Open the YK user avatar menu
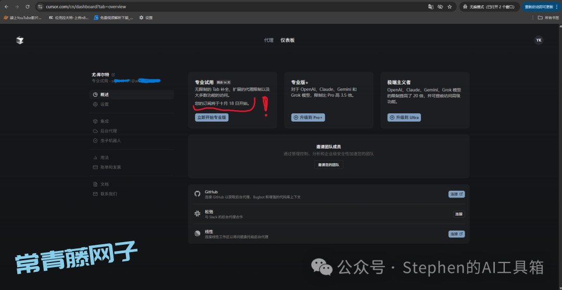This screenshot has width=562, height=290. pos(539,40)
